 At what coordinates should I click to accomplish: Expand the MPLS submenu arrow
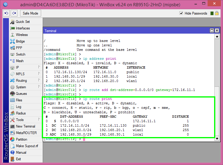pos(39,74)
